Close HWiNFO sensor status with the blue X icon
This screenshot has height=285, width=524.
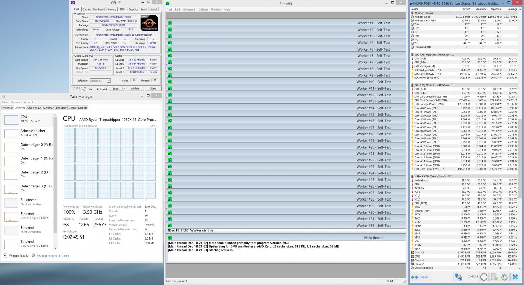pos(515,277)
